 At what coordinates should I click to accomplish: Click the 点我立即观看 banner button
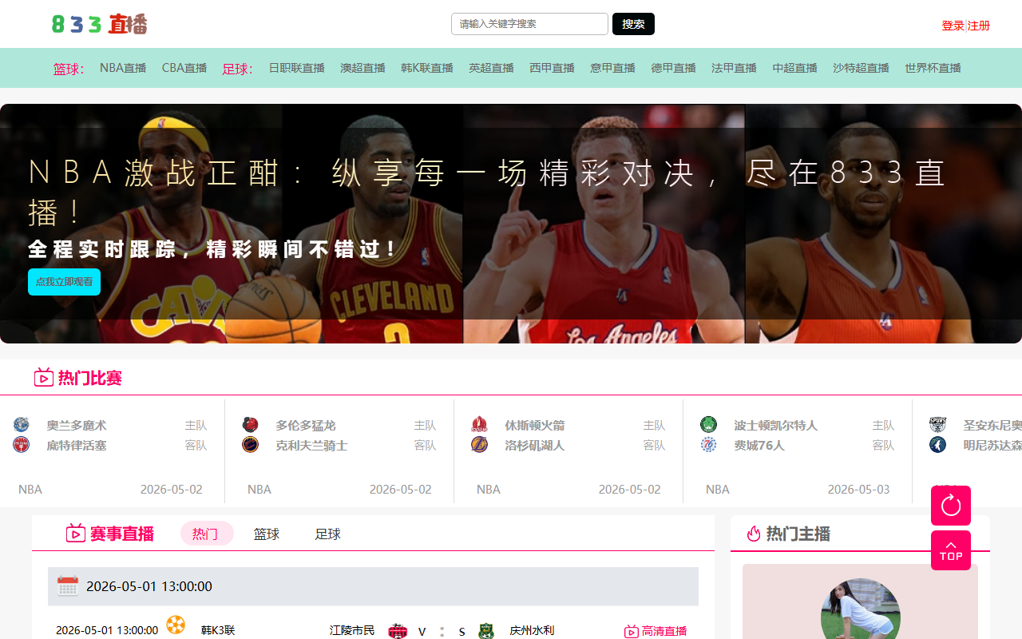coord(64,282)
